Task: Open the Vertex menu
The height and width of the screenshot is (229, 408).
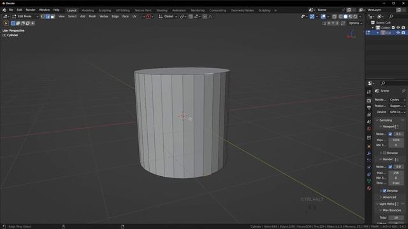Action: pos(104,17)
